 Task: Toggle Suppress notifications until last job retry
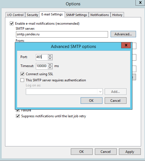click(18, 116)
